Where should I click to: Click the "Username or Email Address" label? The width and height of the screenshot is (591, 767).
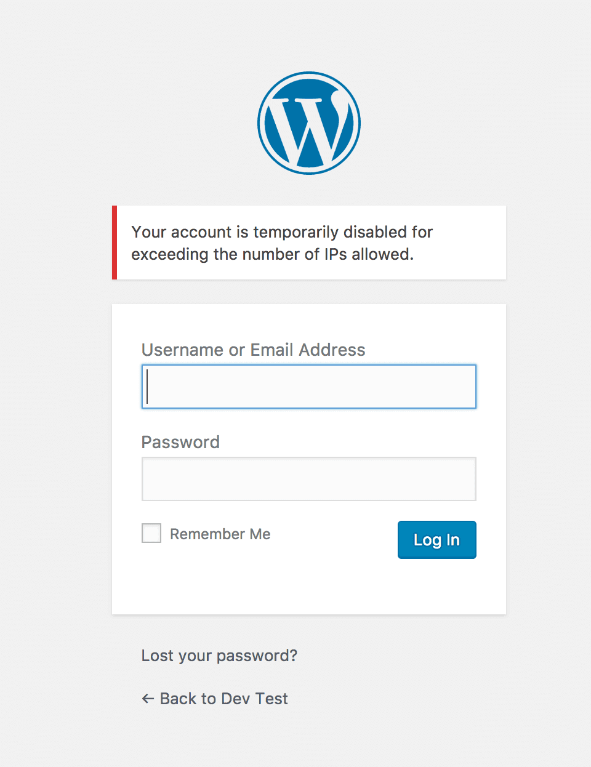pos(253,350)
